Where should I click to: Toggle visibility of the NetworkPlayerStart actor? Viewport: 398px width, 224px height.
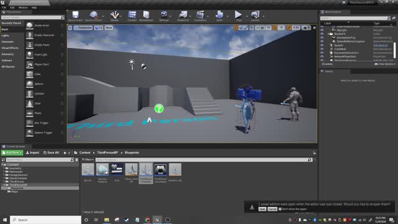322,57
